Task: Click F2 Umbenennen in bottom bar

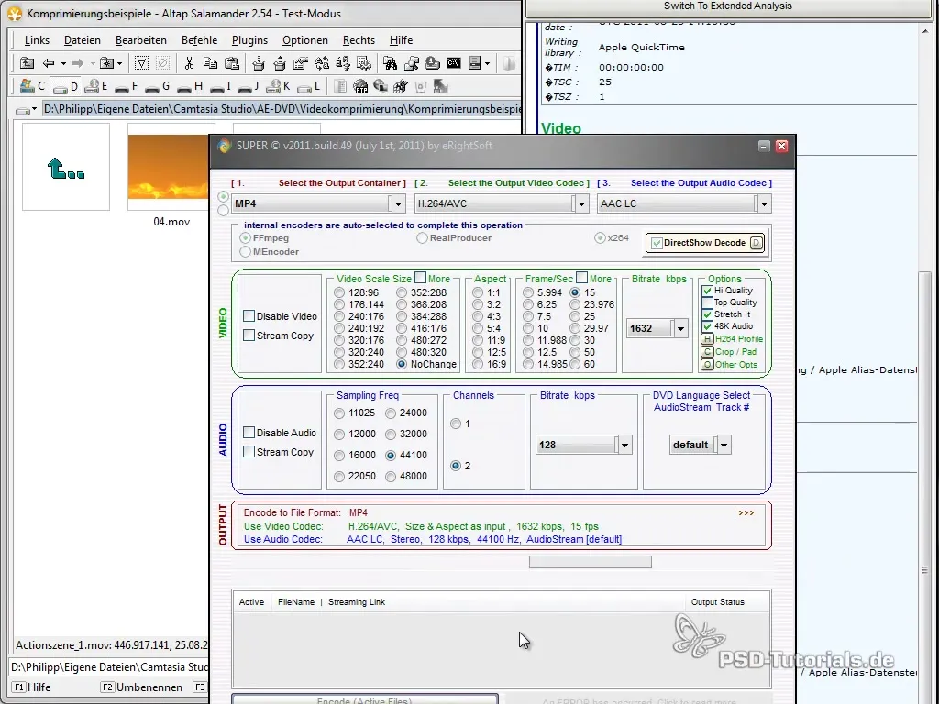Action: (141, 687)
